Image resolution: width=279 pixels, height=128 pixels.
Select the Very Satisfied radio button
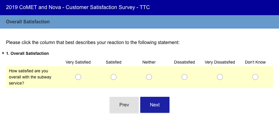pyautogui.click(x=78, y=77)
